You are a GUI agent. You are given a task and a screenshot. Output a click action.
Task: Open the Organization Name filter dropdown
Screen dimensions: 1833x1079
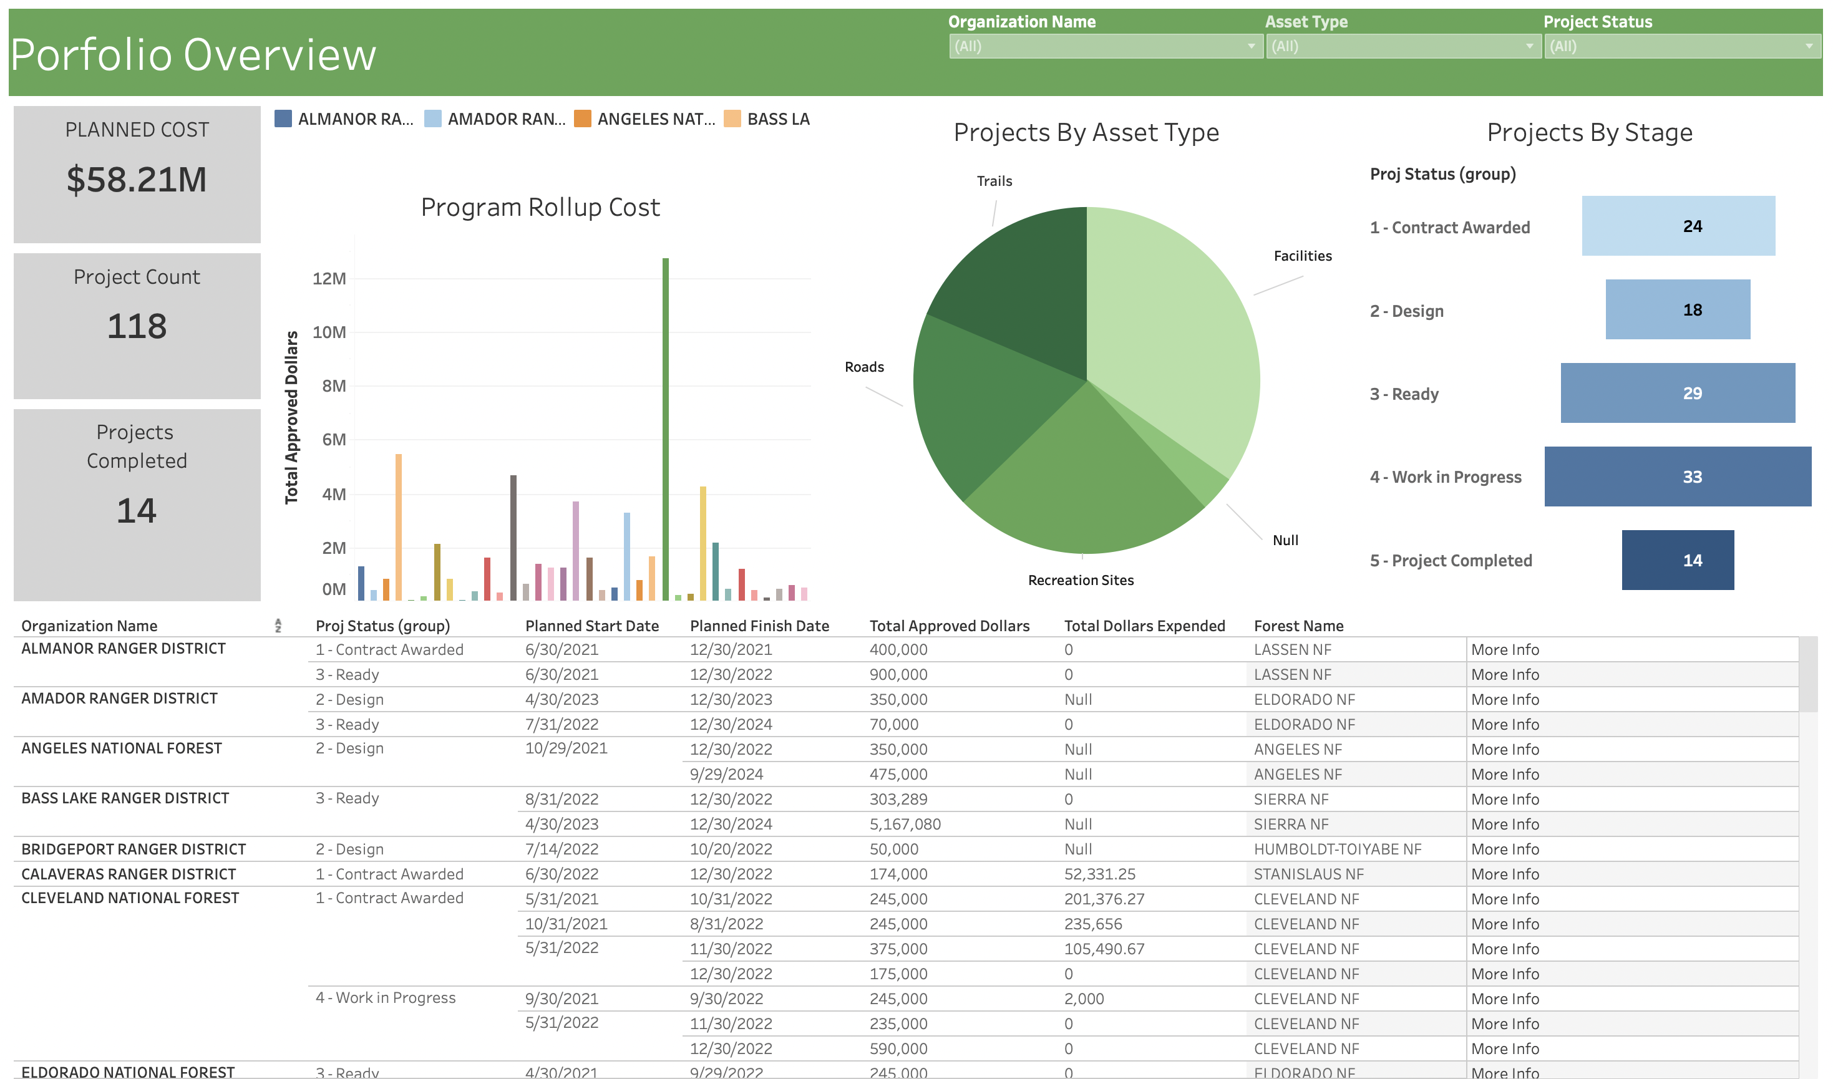click(1251, 46)
